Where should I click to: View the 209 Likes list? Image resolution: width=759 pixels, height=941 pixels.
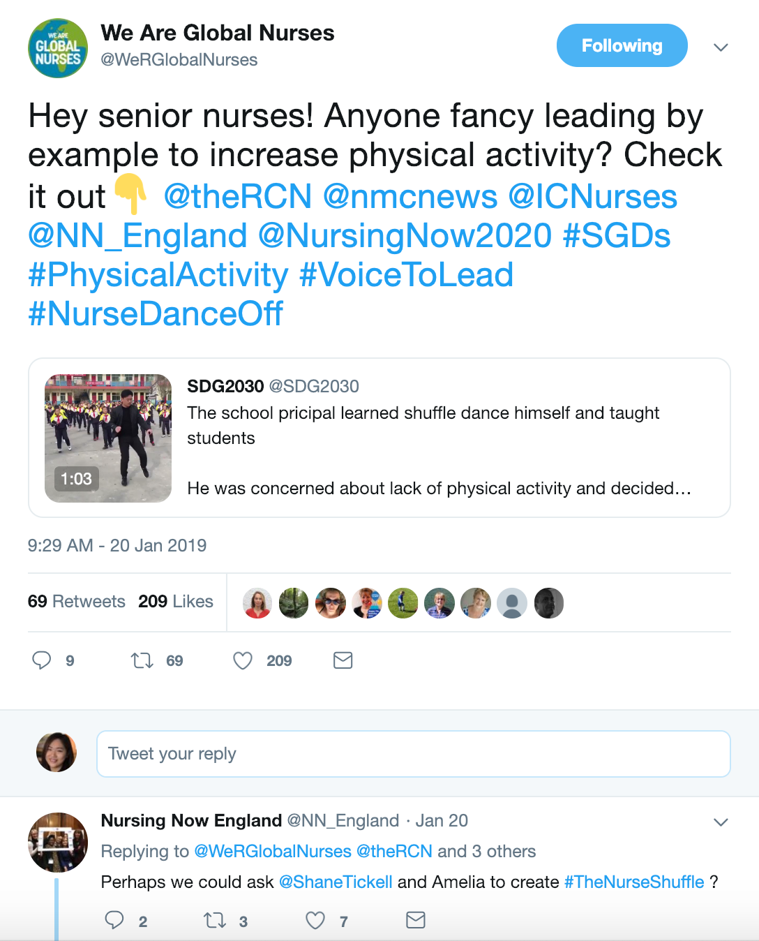click(176, 602)
